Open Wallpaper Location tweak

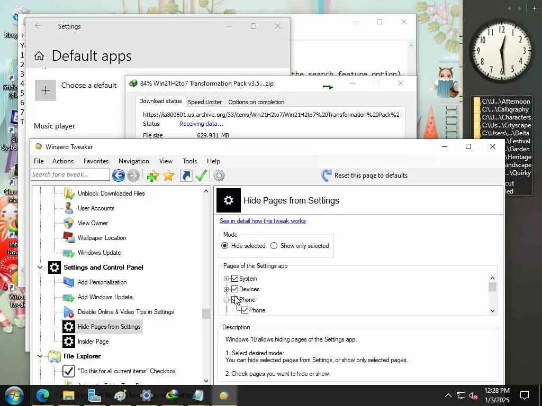tap(102, 238)
